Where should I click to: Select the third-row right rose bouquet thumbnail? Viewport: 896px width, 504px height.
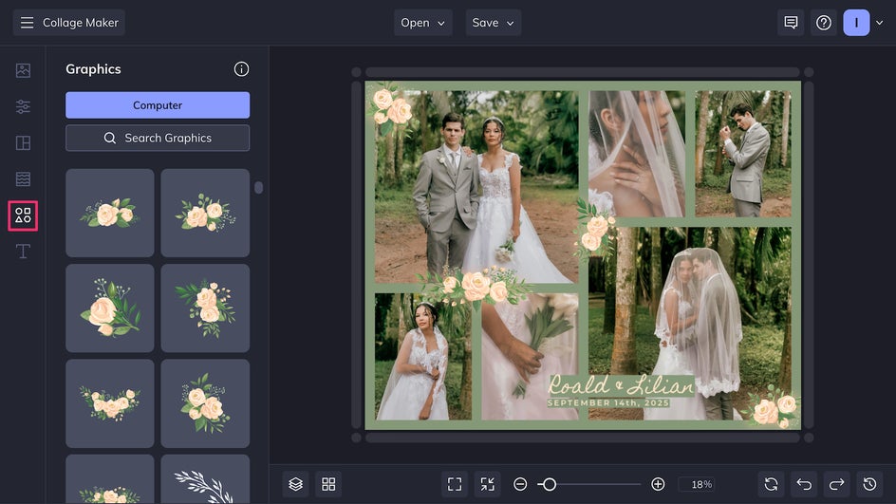205,403
